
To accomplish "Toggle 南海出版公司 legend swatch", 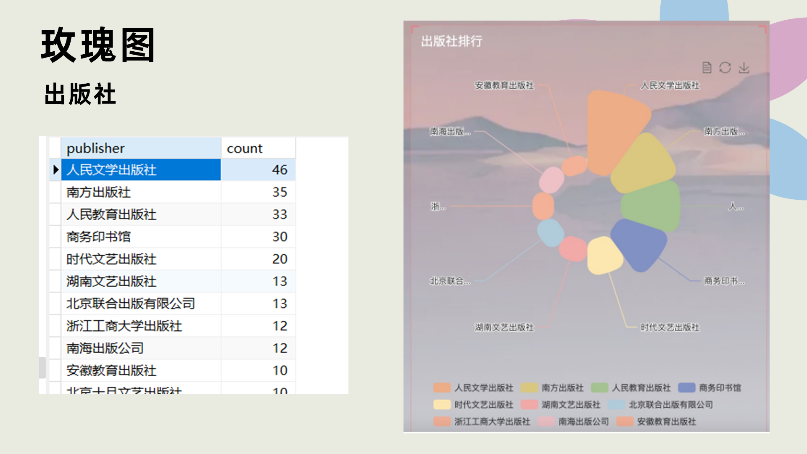I will (546, 421).
